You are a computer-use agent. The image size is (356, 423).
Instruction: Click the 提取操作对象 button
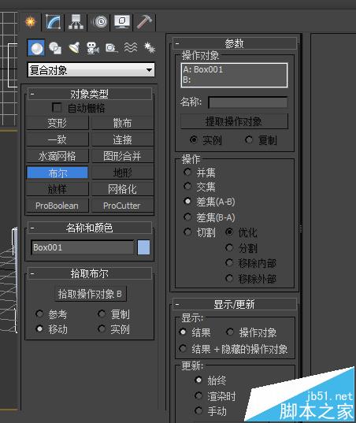coord(234,121)
